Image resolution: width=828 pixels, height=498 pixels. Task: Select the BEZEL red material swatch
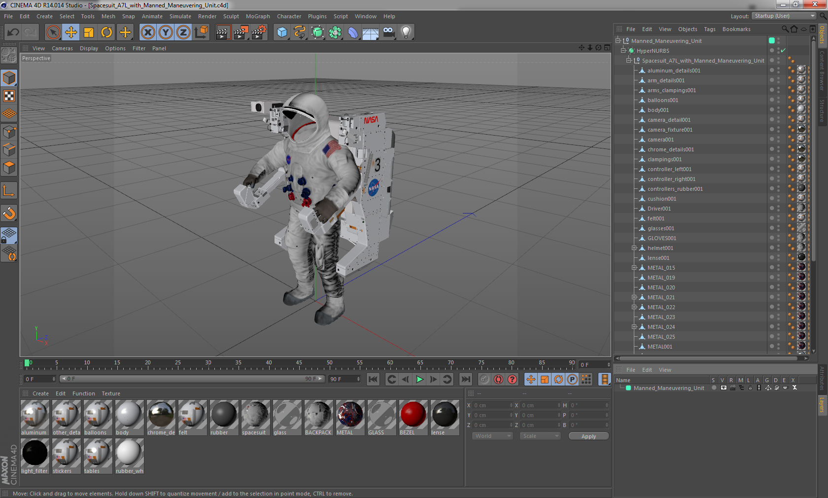pyautogui.click(x=413, y=417)
